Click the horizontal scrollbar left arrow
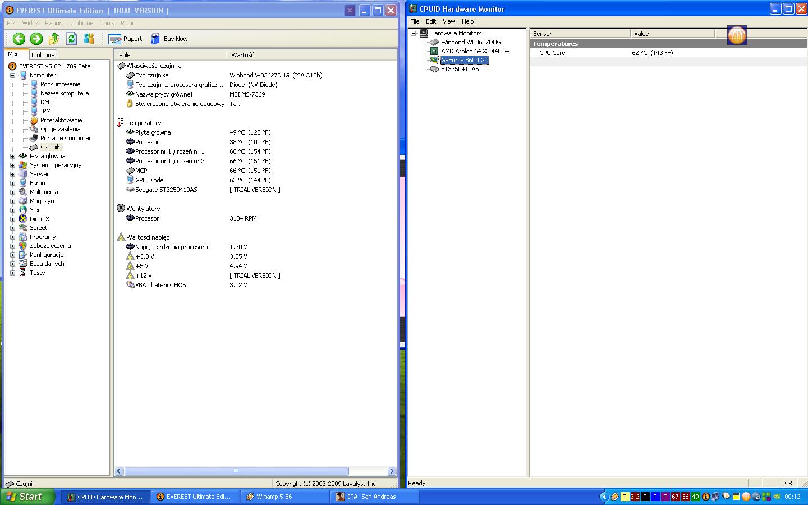Image resolution: width=808 pixels, height=505 pixels. [119, 471]
